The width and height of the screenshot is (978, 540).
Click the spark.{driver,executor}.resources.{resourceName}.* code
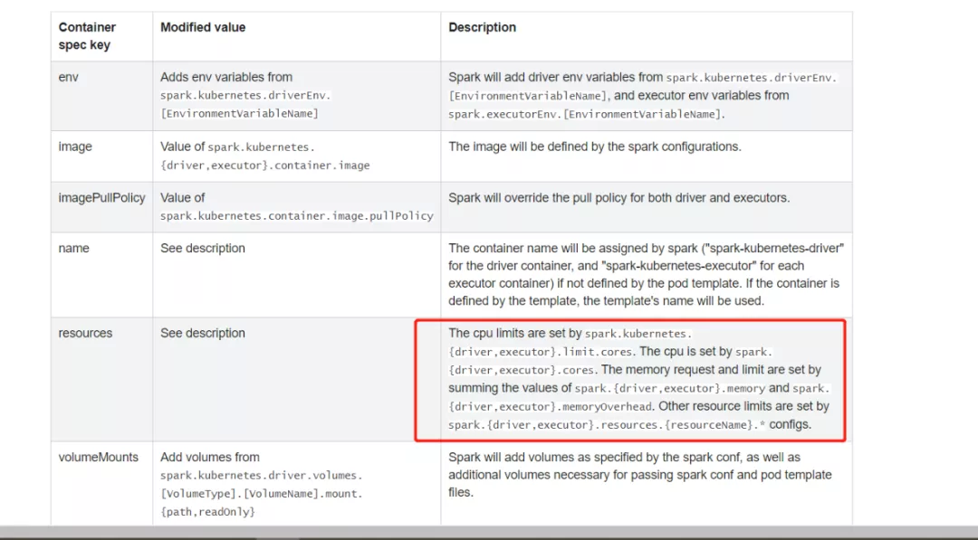(x=607, y=425)
